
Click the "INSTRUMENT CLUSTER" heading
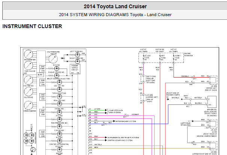click(x=32, y=26)
